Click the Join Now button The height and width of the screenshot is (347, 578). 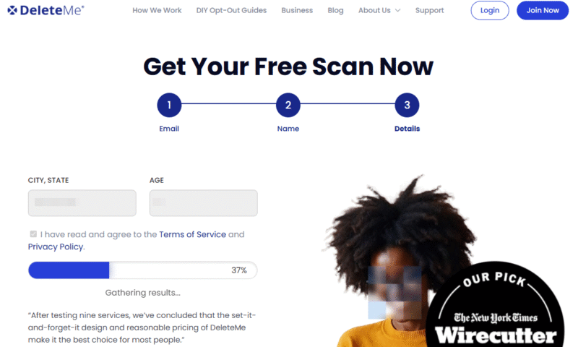pyautogui.click(x=543, y=10)
